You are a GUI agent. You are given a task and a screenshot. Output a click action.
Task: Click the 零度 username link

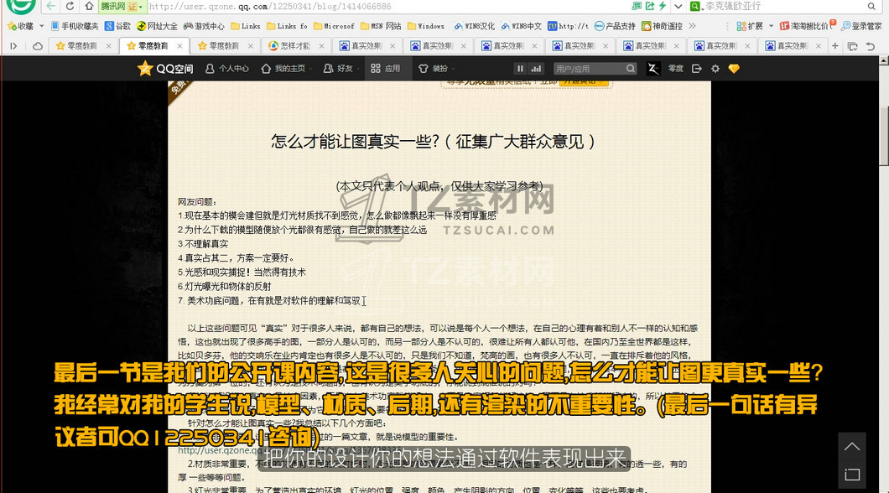675,69
